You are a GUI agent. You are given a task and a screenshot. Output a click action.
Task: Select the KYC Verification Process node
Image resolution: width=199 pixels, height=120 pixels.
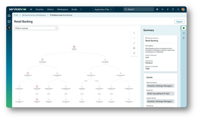point(28,73)
